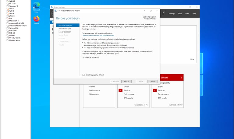Click the Previous button in wizard

(x=115, y=82)
